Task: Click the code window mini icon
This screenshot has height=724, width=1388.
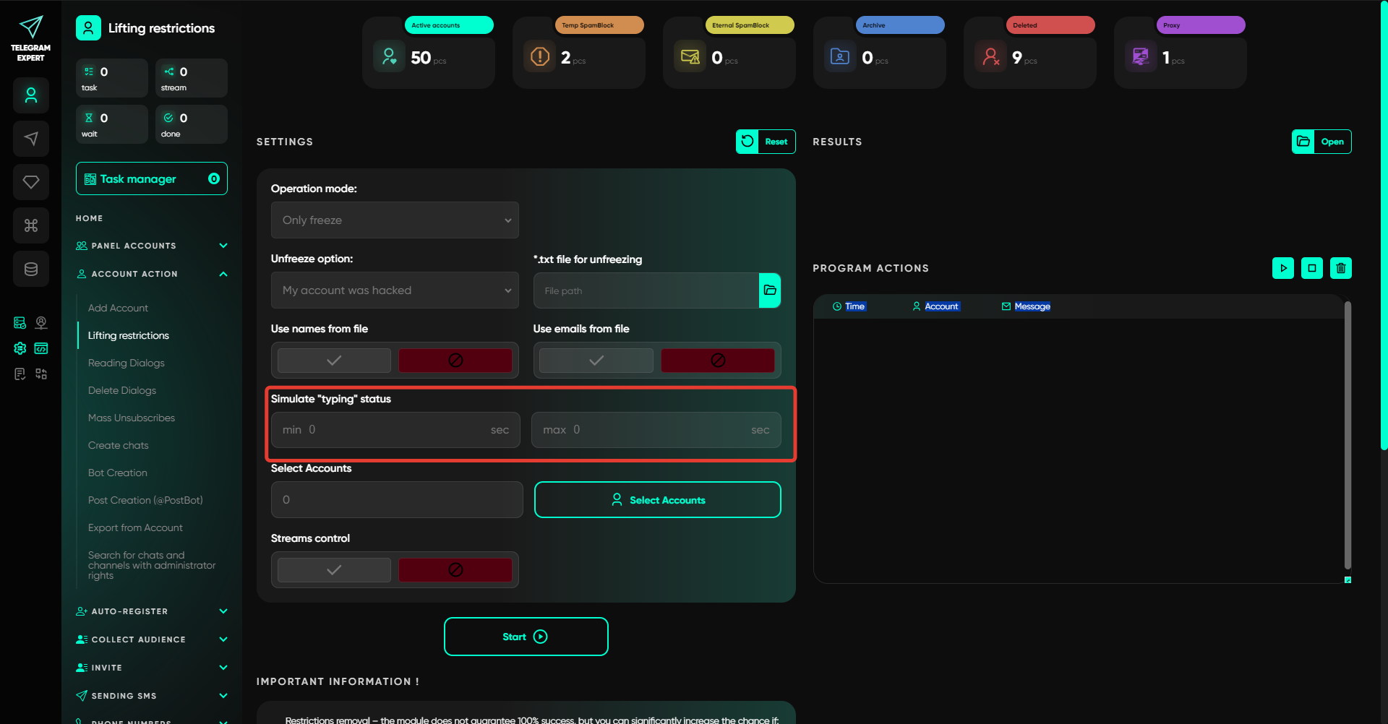Action: coord(41,348)
